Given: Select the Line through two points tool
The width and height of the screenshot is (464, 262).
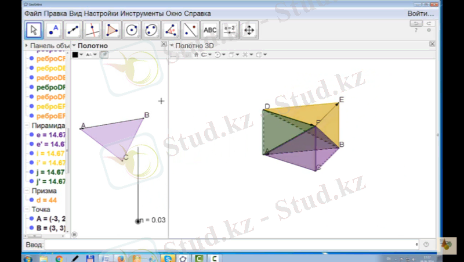Looking at the screenshot, I should 73,30.
